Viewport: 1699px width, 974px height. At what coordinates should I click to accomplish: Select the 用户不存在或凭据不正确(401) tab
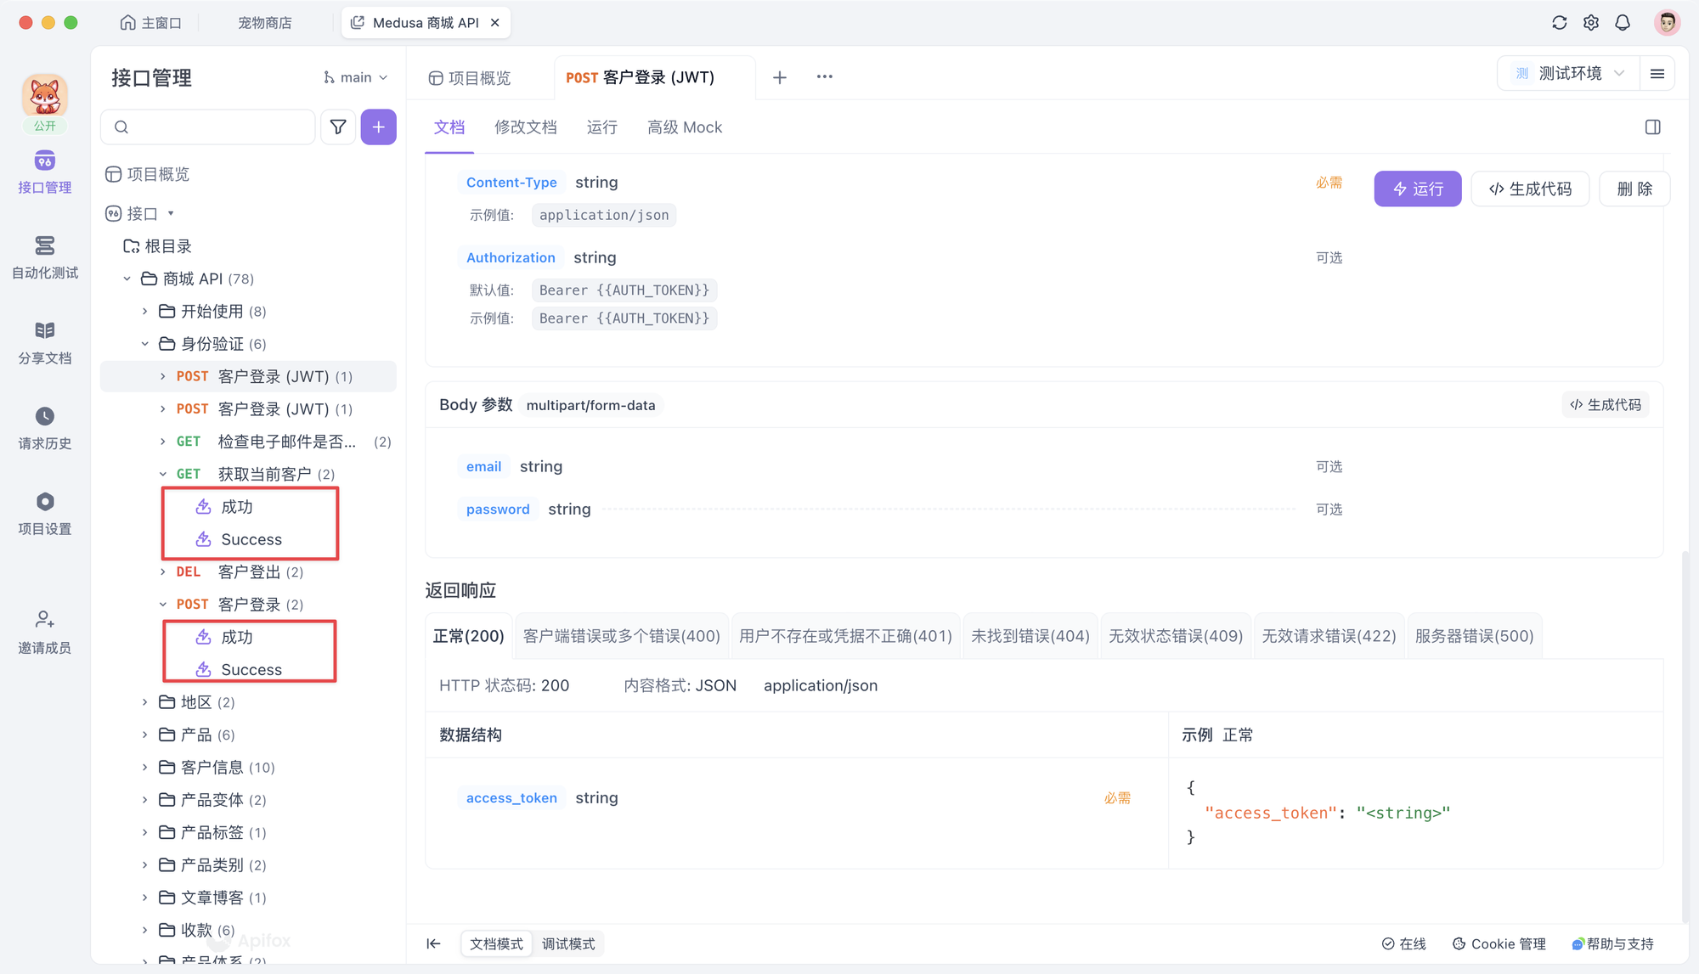tap(845, 636)
